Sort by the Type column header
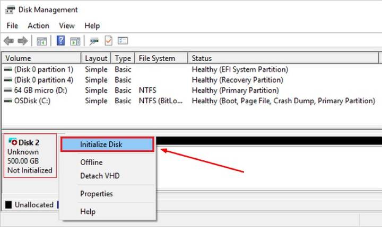 tap(123, 58)
